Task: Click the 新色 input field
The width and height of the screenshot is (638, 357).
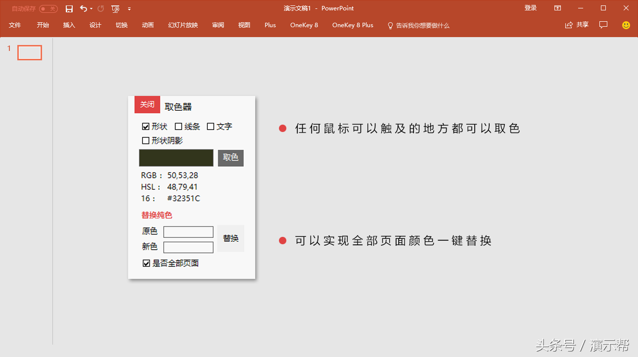Action: 188,247
